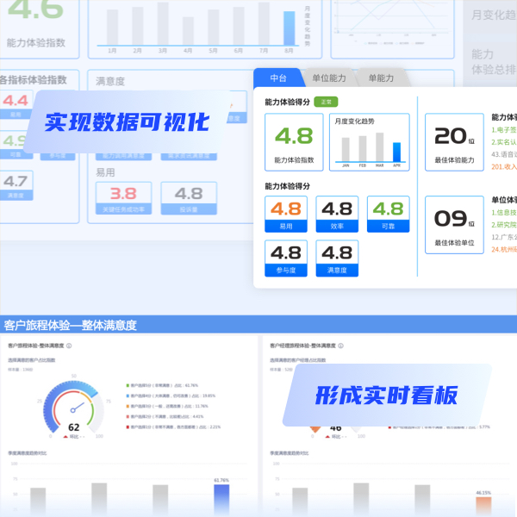Click the 各指标体验指数 heading

[33, 80]
